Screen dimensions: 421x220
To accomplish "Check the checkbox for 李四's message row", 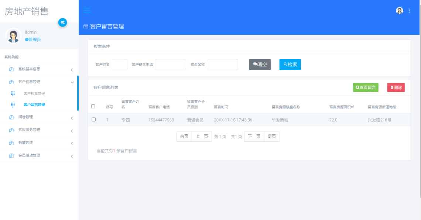I will [93, 120].
